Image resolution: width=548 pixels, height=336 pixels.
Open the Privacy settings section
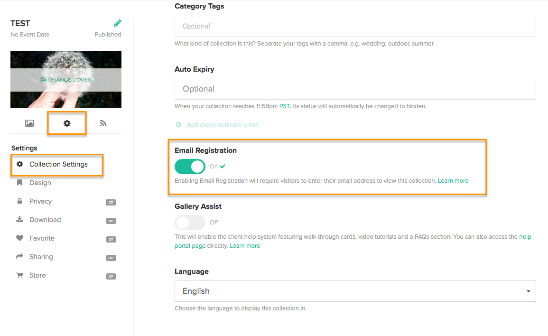tap(40, 201)
